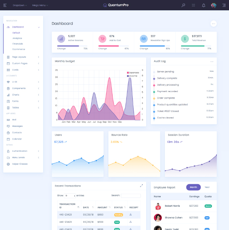The height and width of the screenshot is (230, 229).
Task: Open Messages from the sidebar icon
Action: (x=8, y=126)
